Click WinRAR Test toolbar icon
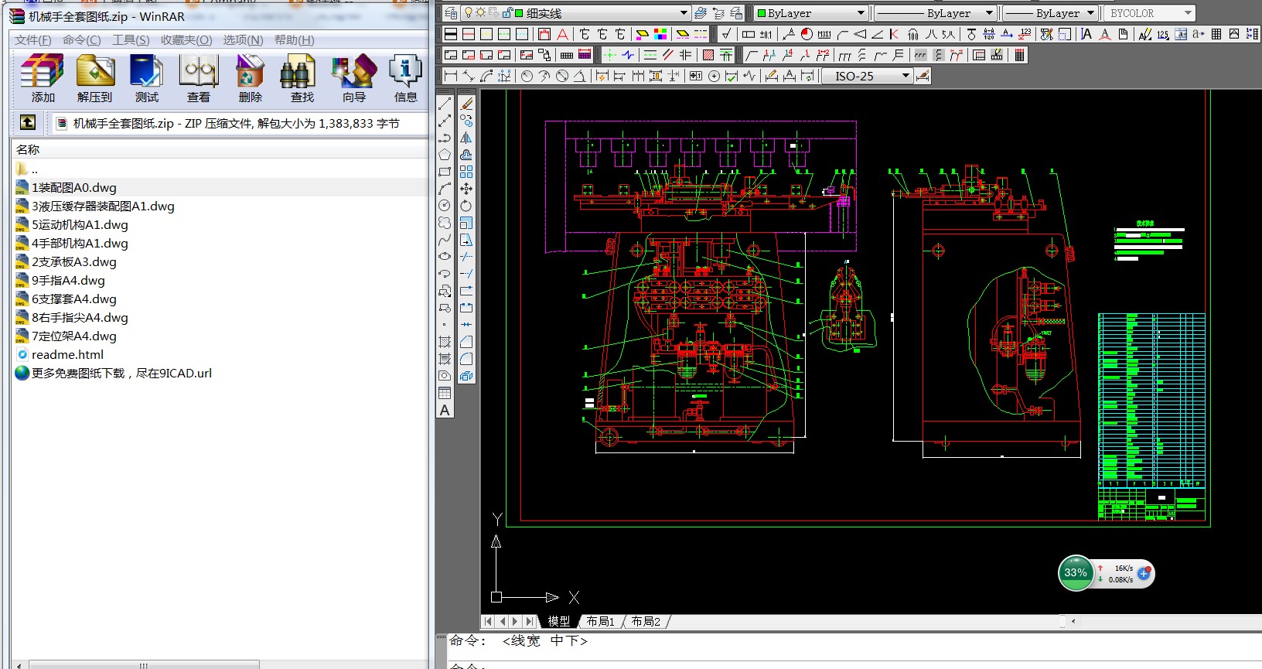This screenshot has width=1262, height=669. 146,79
